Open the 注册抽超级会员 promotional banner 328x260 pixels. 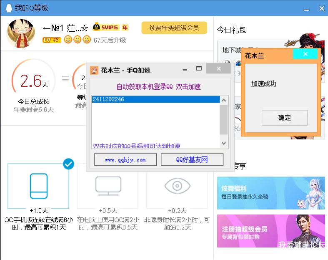pos(271,231)
